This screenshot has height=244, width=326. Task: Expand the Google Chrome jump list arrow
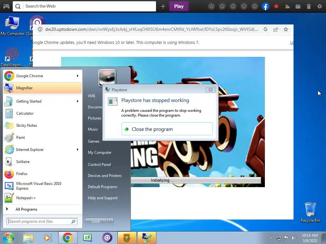[78, 76]
